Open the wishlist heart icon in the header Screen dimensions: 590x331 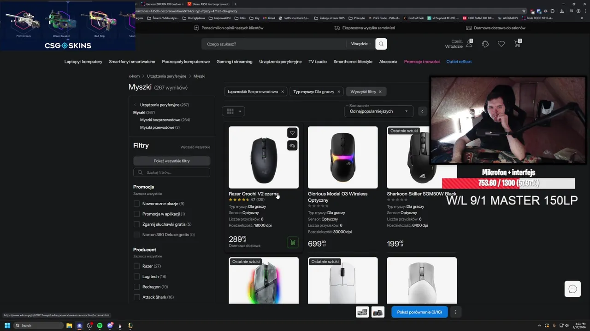point(501,44)
